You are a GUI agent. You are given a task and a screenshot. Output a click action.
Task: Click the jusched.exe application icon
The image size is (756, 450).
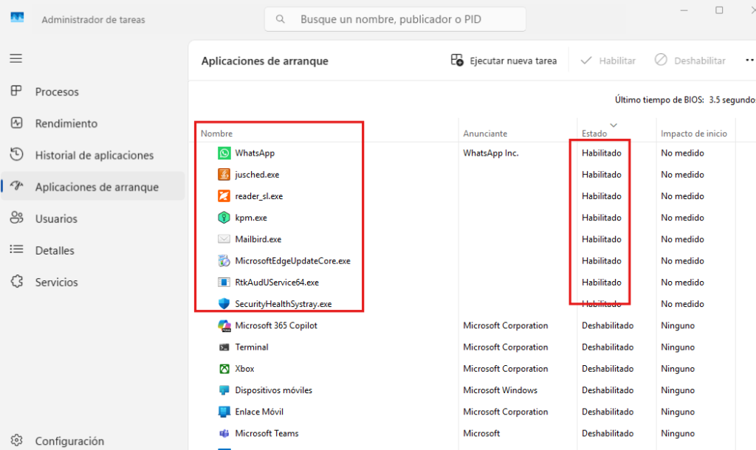(224, 174)
